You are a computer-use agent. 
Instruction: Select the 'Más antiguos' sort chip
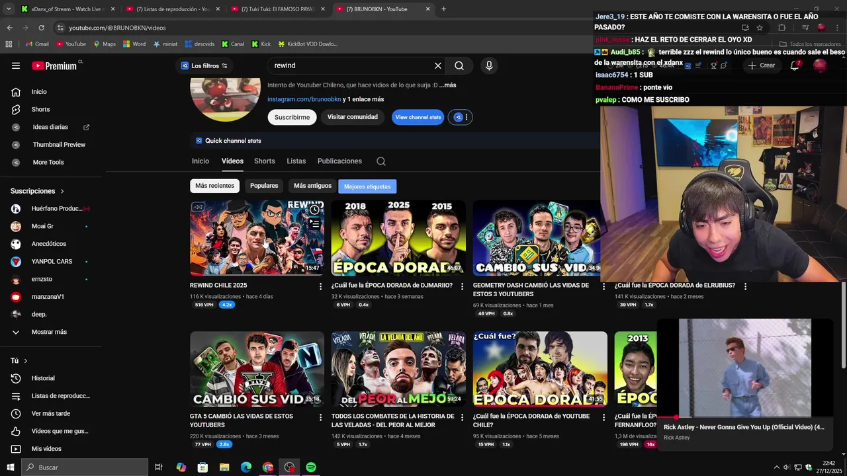[312, 186]
